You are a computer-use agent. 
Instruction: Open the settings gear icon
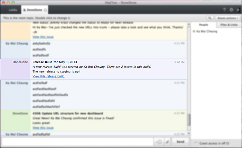231,10
